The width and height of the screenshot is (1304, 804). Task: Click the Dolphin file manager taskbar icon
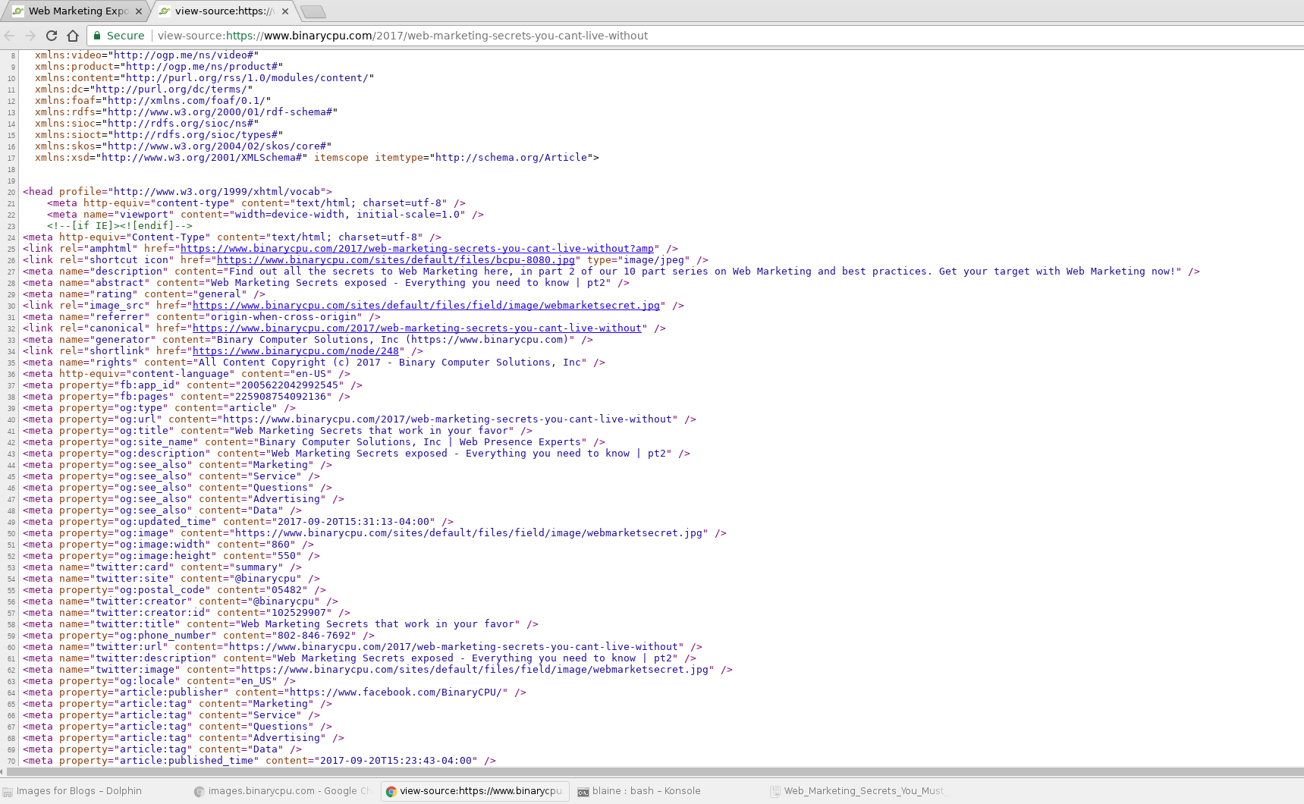point(8,792)
